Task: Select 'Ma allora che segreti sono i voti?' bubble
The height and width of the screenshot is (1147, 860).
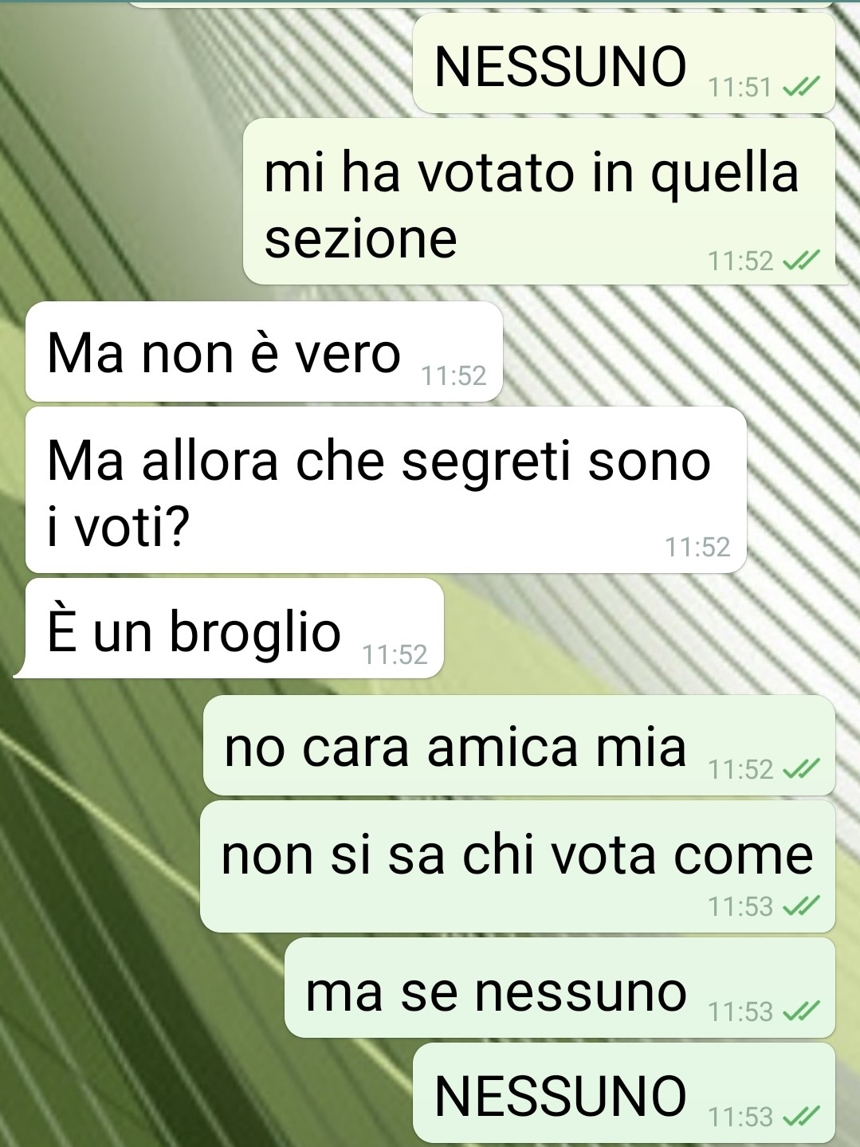Action: tap(386, 490)
